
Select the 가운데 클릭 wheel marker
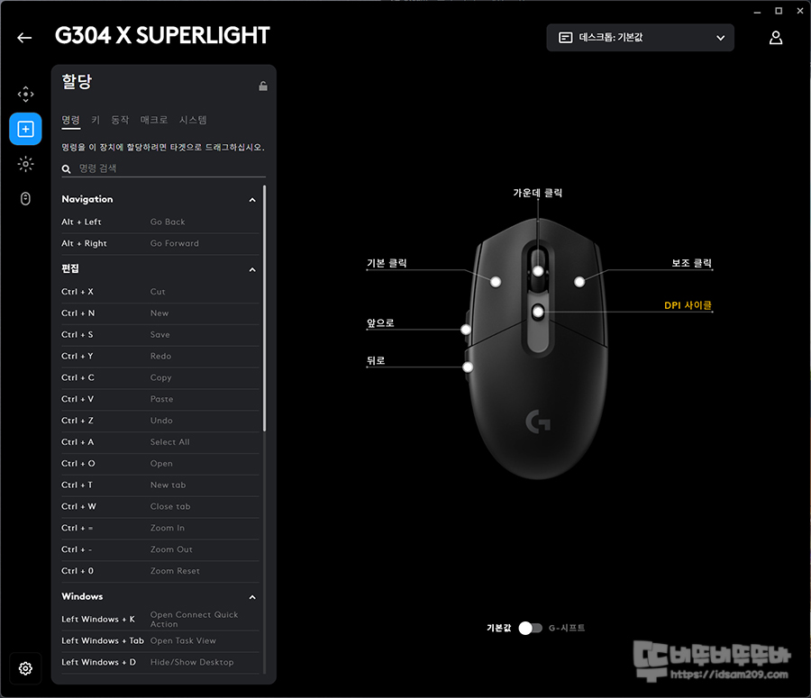point(538,271)
